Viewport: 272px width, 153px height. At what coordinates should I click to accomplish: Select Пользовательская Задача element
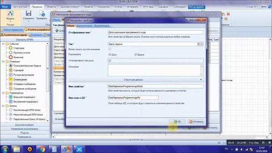[x=27, y=65]
